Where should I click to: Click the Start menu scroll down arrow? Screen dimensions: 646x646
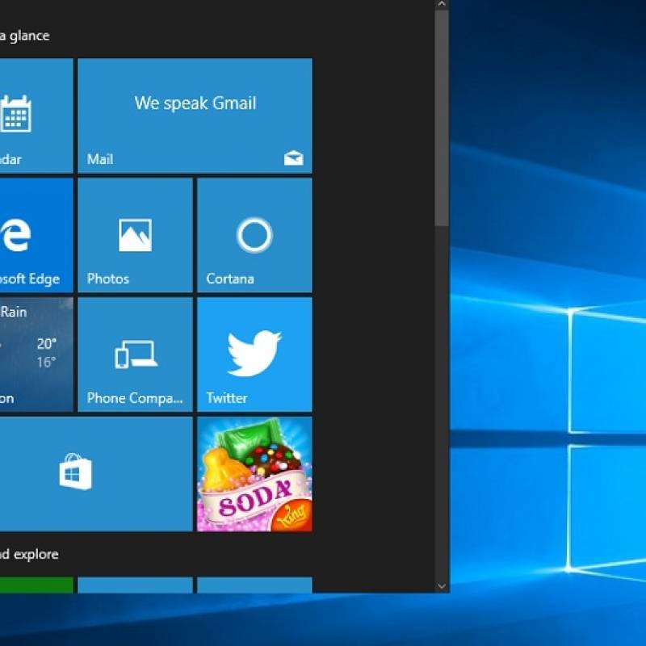(x=442, y=586)
